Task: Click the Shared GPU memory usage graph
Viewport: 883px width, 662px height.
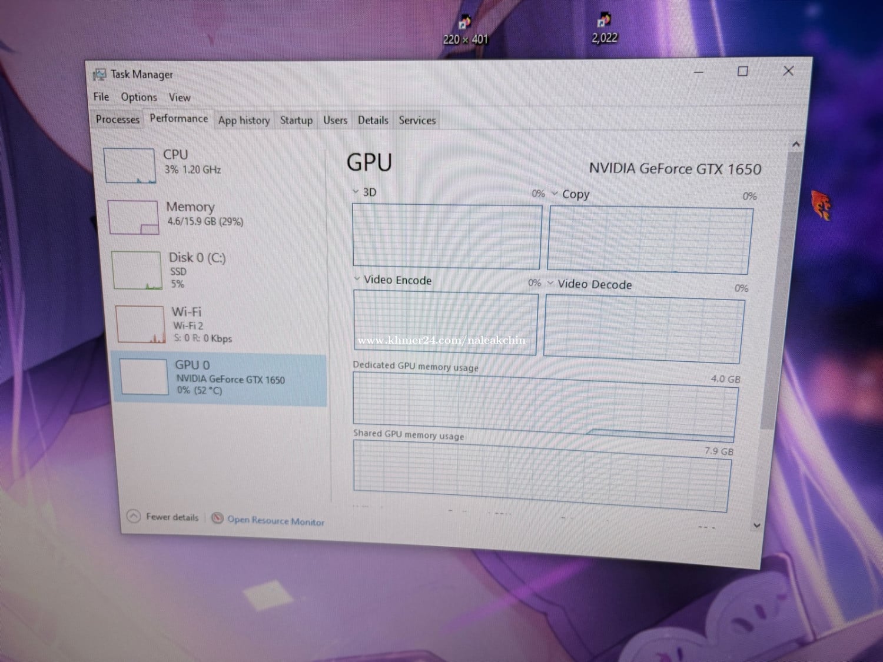Action: coord(542,476)
